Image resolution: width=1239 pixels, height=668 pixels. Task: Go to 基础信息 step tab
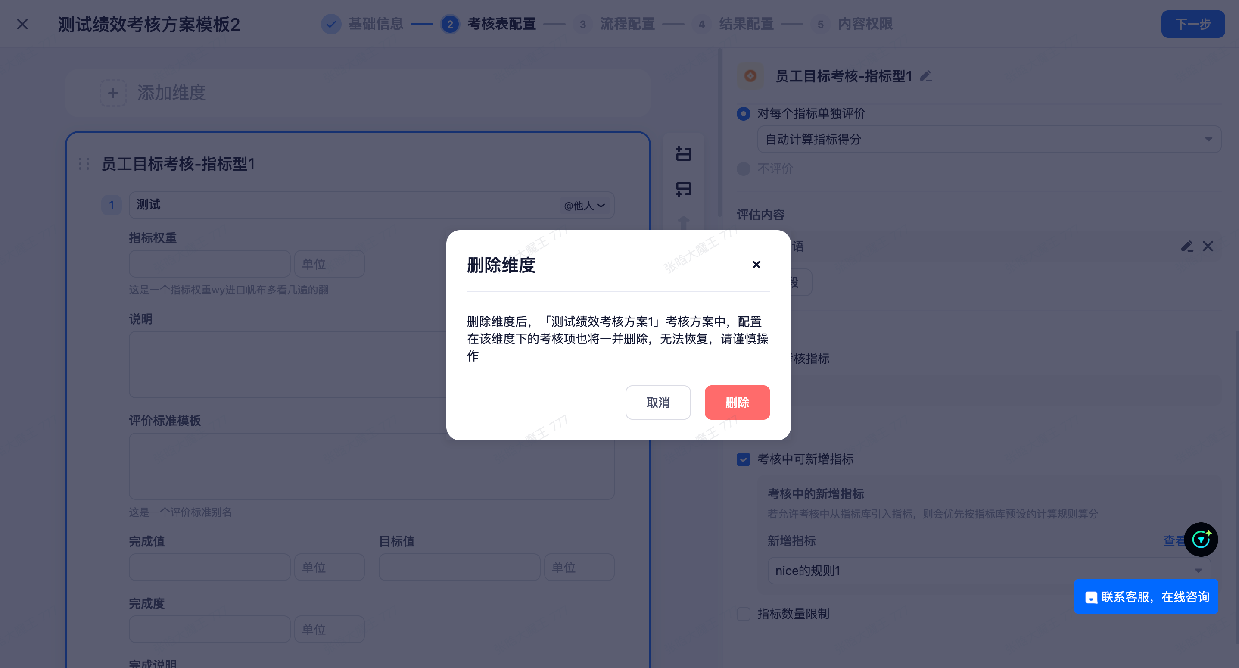pos(375,24)
